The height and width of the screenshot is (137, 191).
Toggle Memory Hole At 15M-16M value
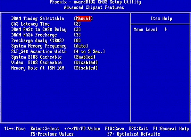pos(86,68)
